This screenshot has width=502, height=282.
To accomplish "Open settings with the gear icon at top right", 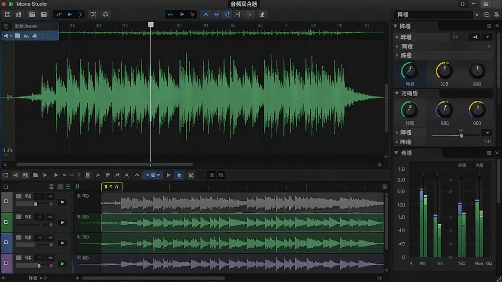I will coord(497,15).
